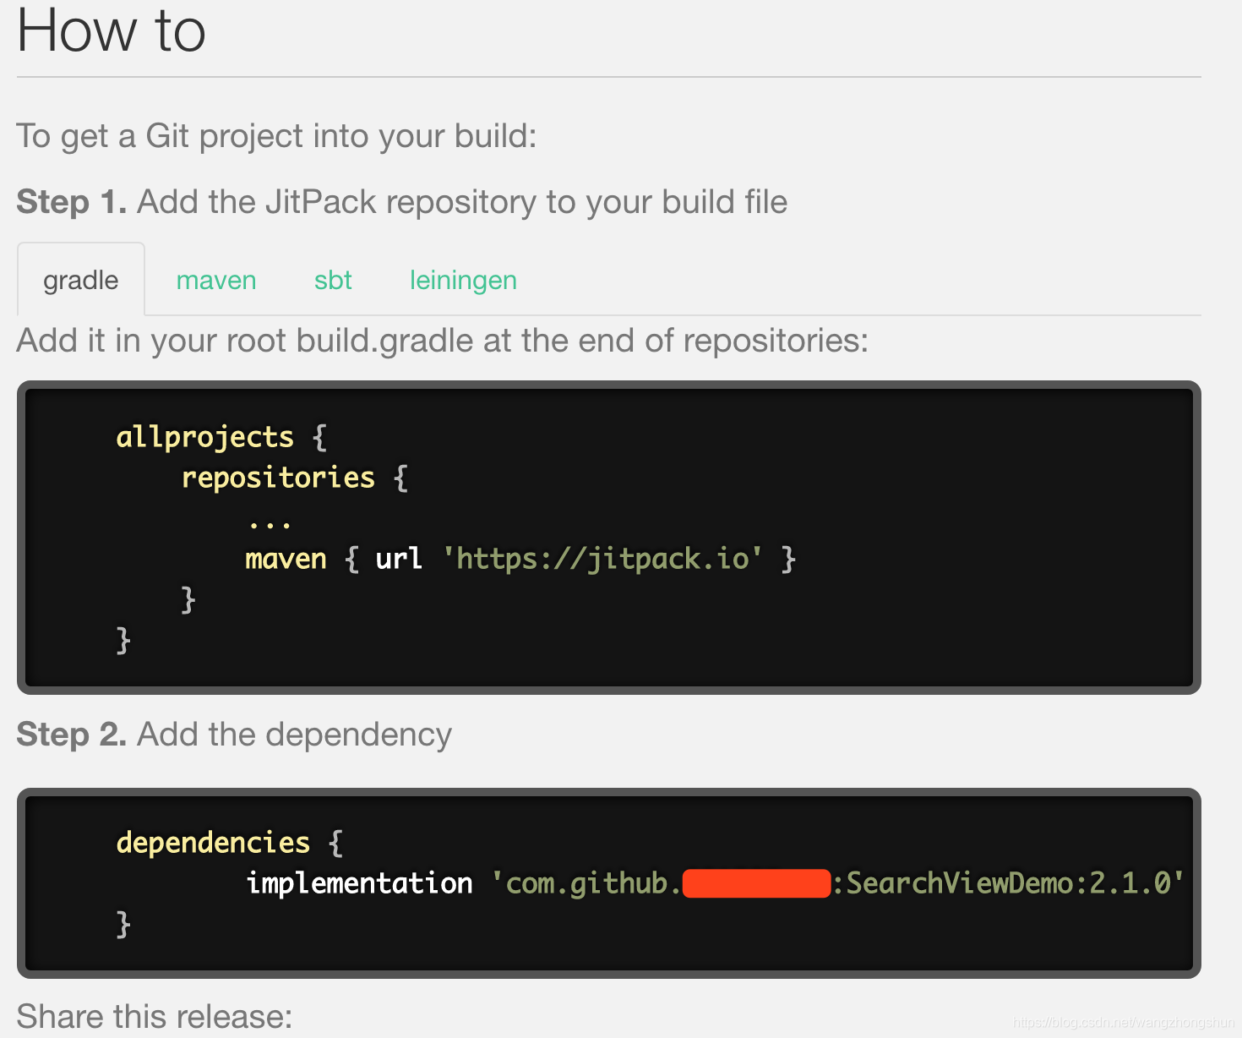Click 'allprojects {' code line

[221, 437]
